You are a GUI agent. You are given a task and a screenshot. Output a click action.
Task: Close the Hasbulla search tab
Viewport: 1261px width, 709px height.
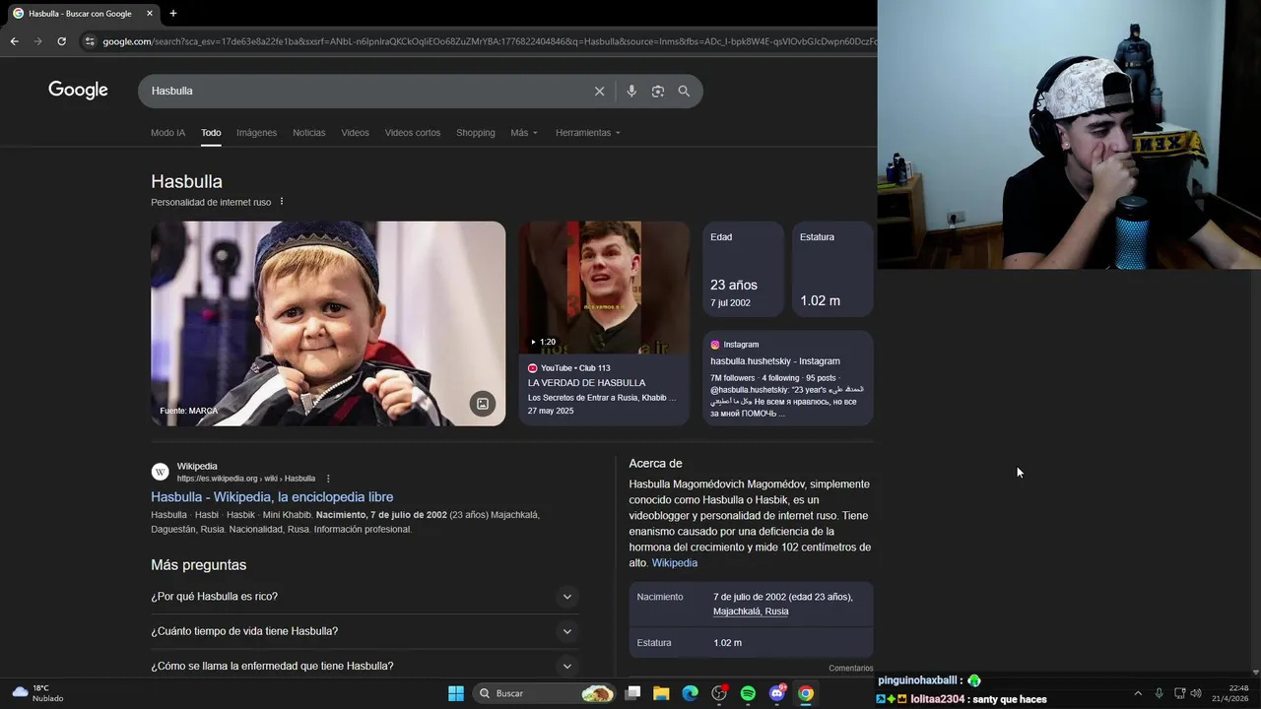pos(150,14)
